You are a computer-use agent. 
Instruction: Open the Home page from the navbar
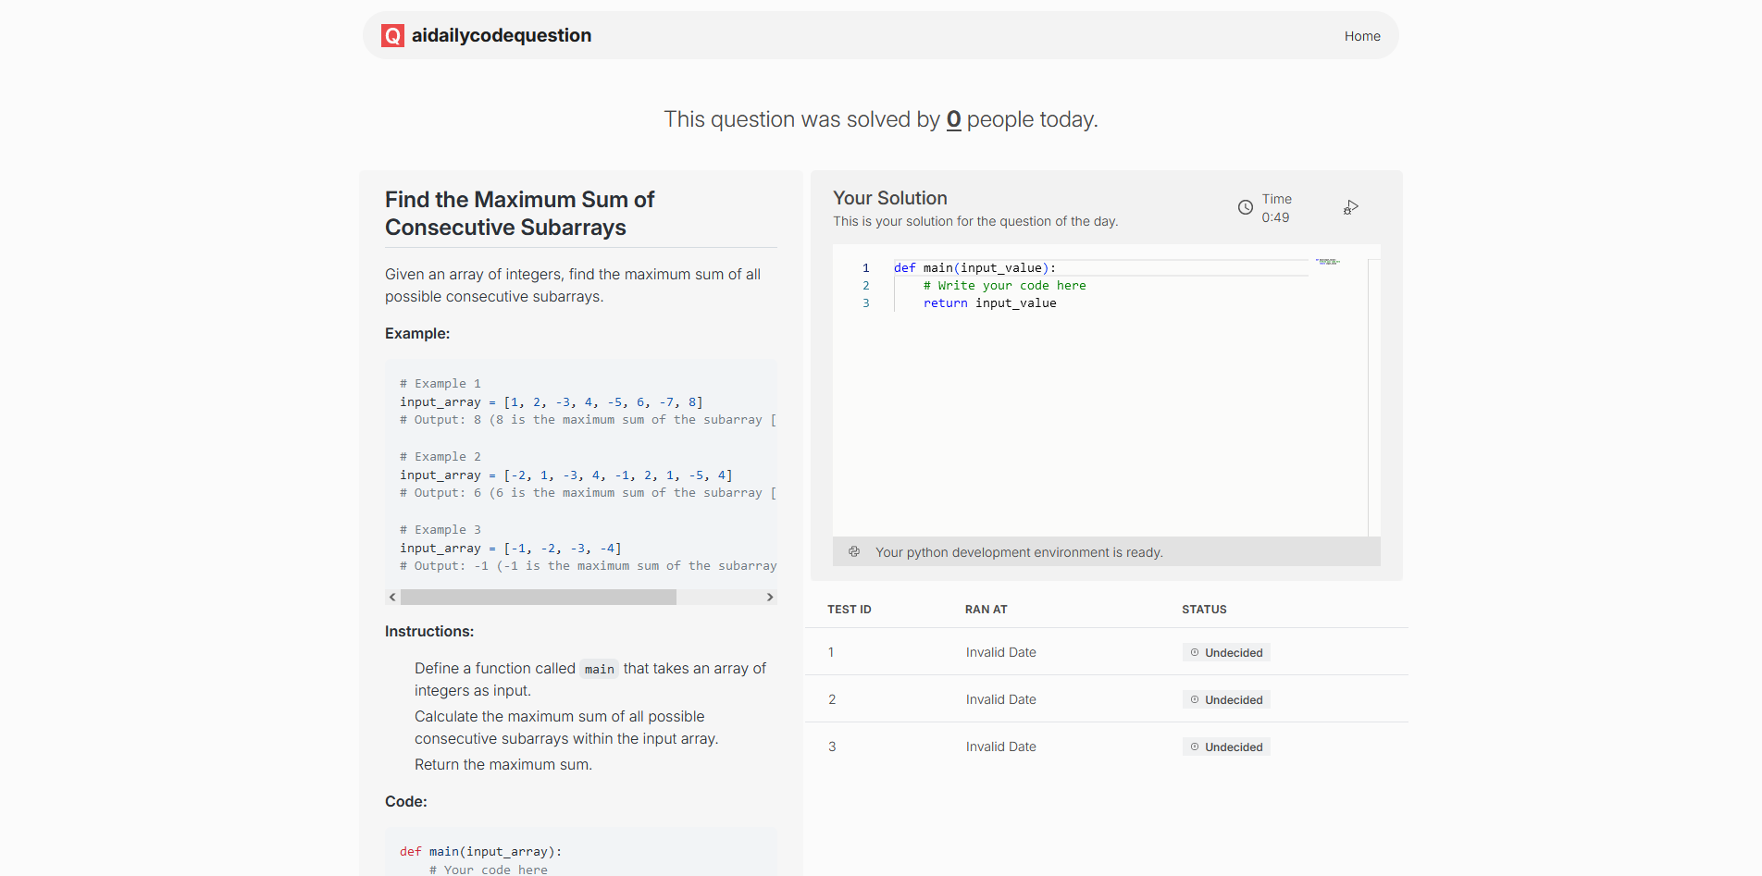[x=1362, y=36]
